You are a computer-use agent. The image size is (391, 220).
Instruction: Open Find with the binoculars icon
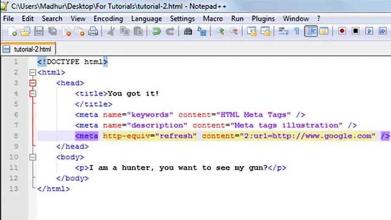(188, 31)
